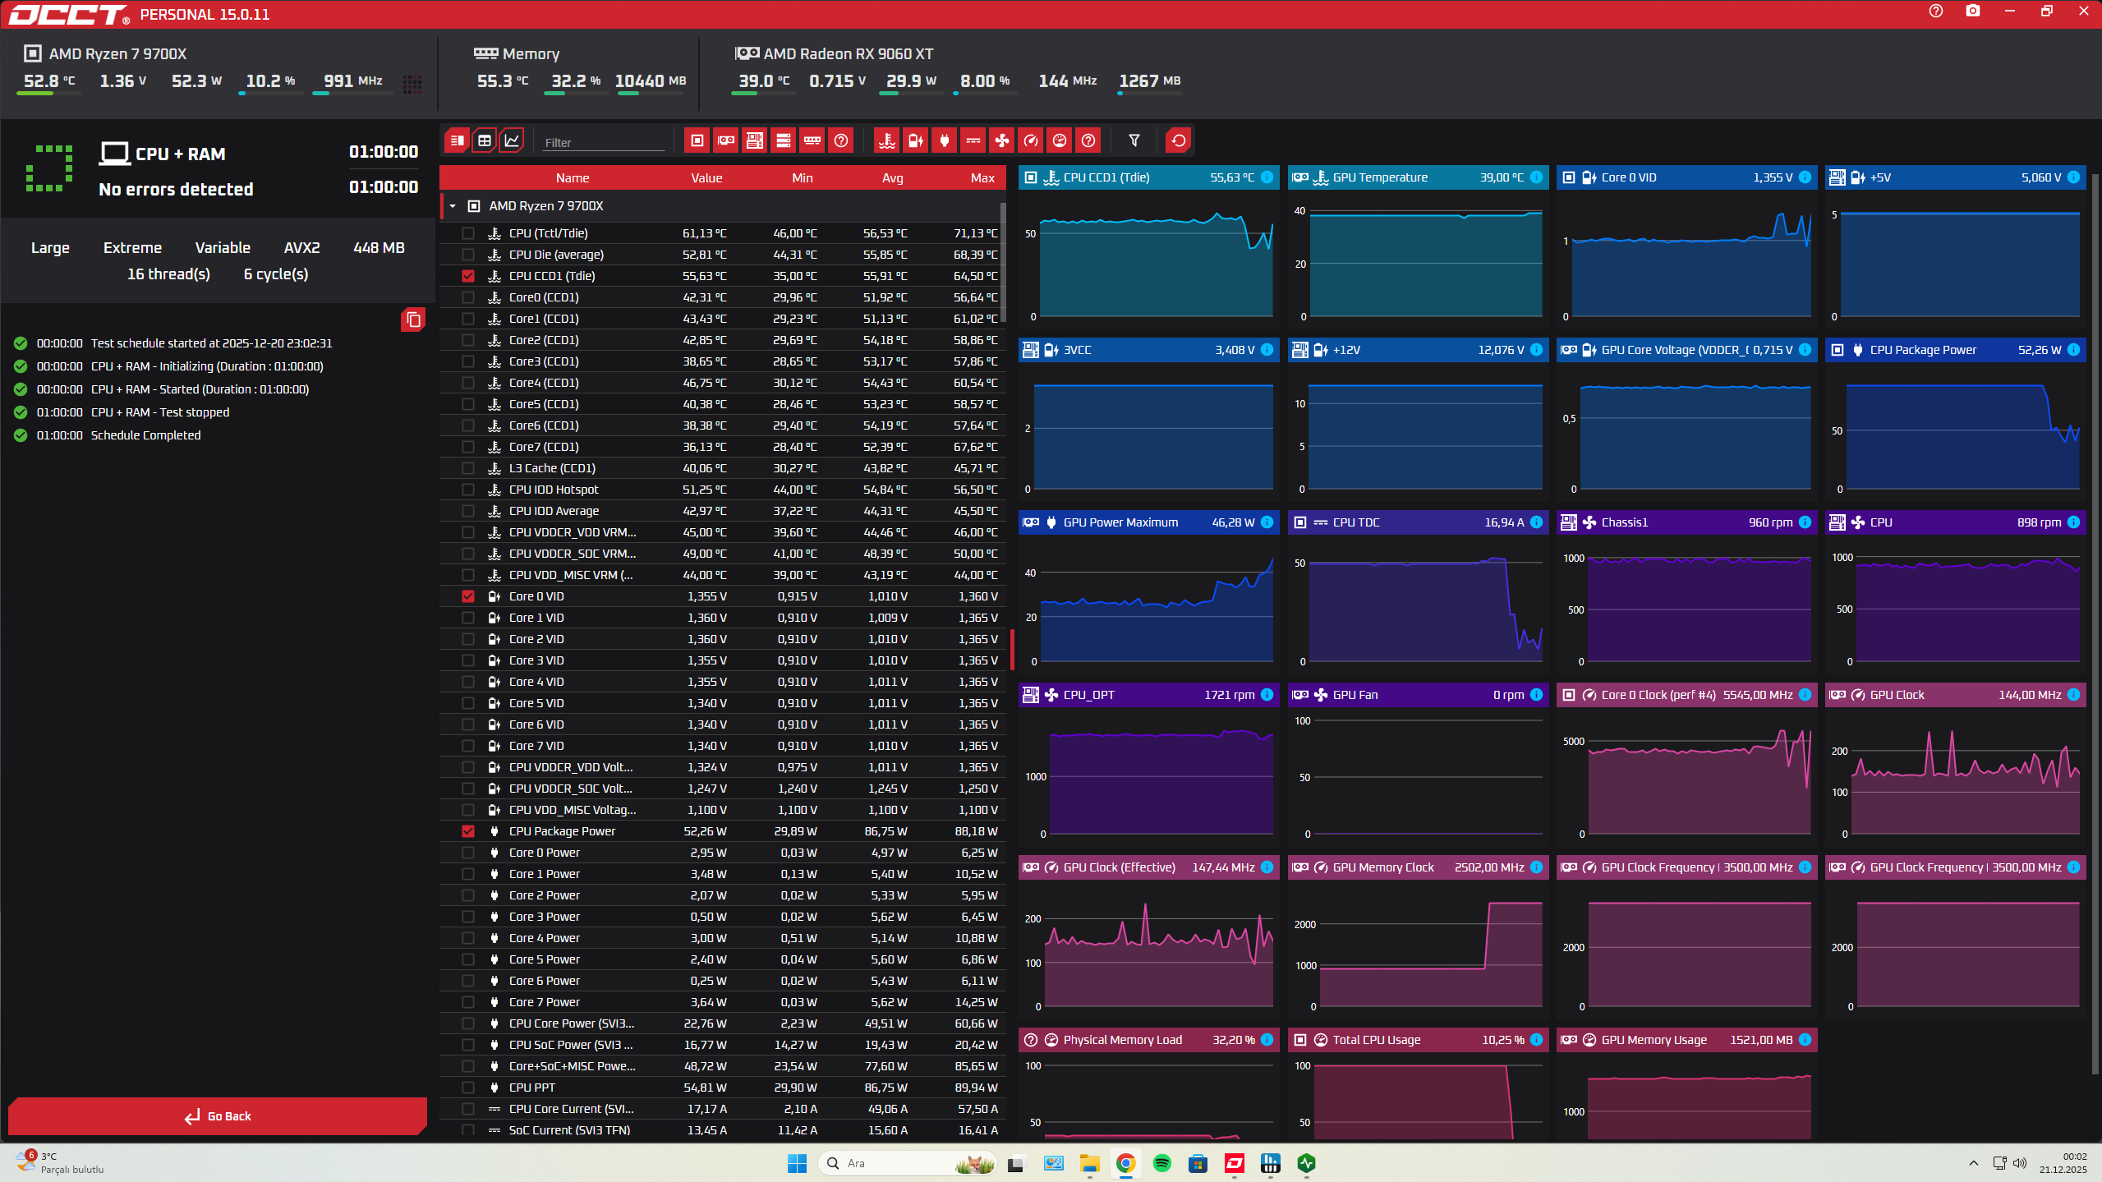The height and width of the screenshot is (1182, 2102).
Task: Toggle the graphics card hardware filter icon
Action: click(725, 140)
